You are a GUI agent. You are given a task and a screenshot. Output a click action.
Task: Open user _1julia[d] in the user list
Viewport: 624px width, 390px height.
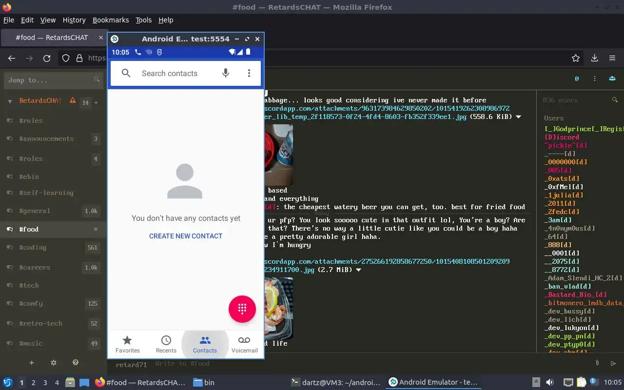point(564,195)
